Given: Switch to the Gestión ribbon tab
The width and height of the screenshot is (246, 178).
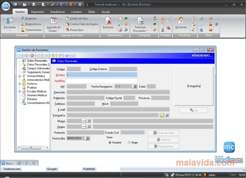Looking at the screenshot, I should tap(20, 12).
